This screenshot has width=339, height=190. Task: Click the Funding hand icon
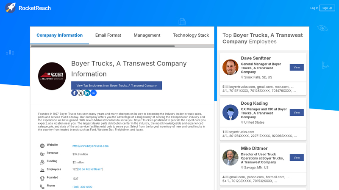click(x=42, y=162)
